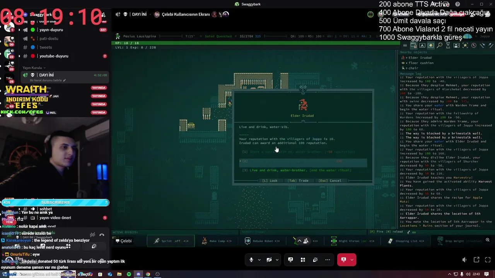495x278 pixels.
Task: Open File Explorer in the taskbar
Action: coord(119,274)
